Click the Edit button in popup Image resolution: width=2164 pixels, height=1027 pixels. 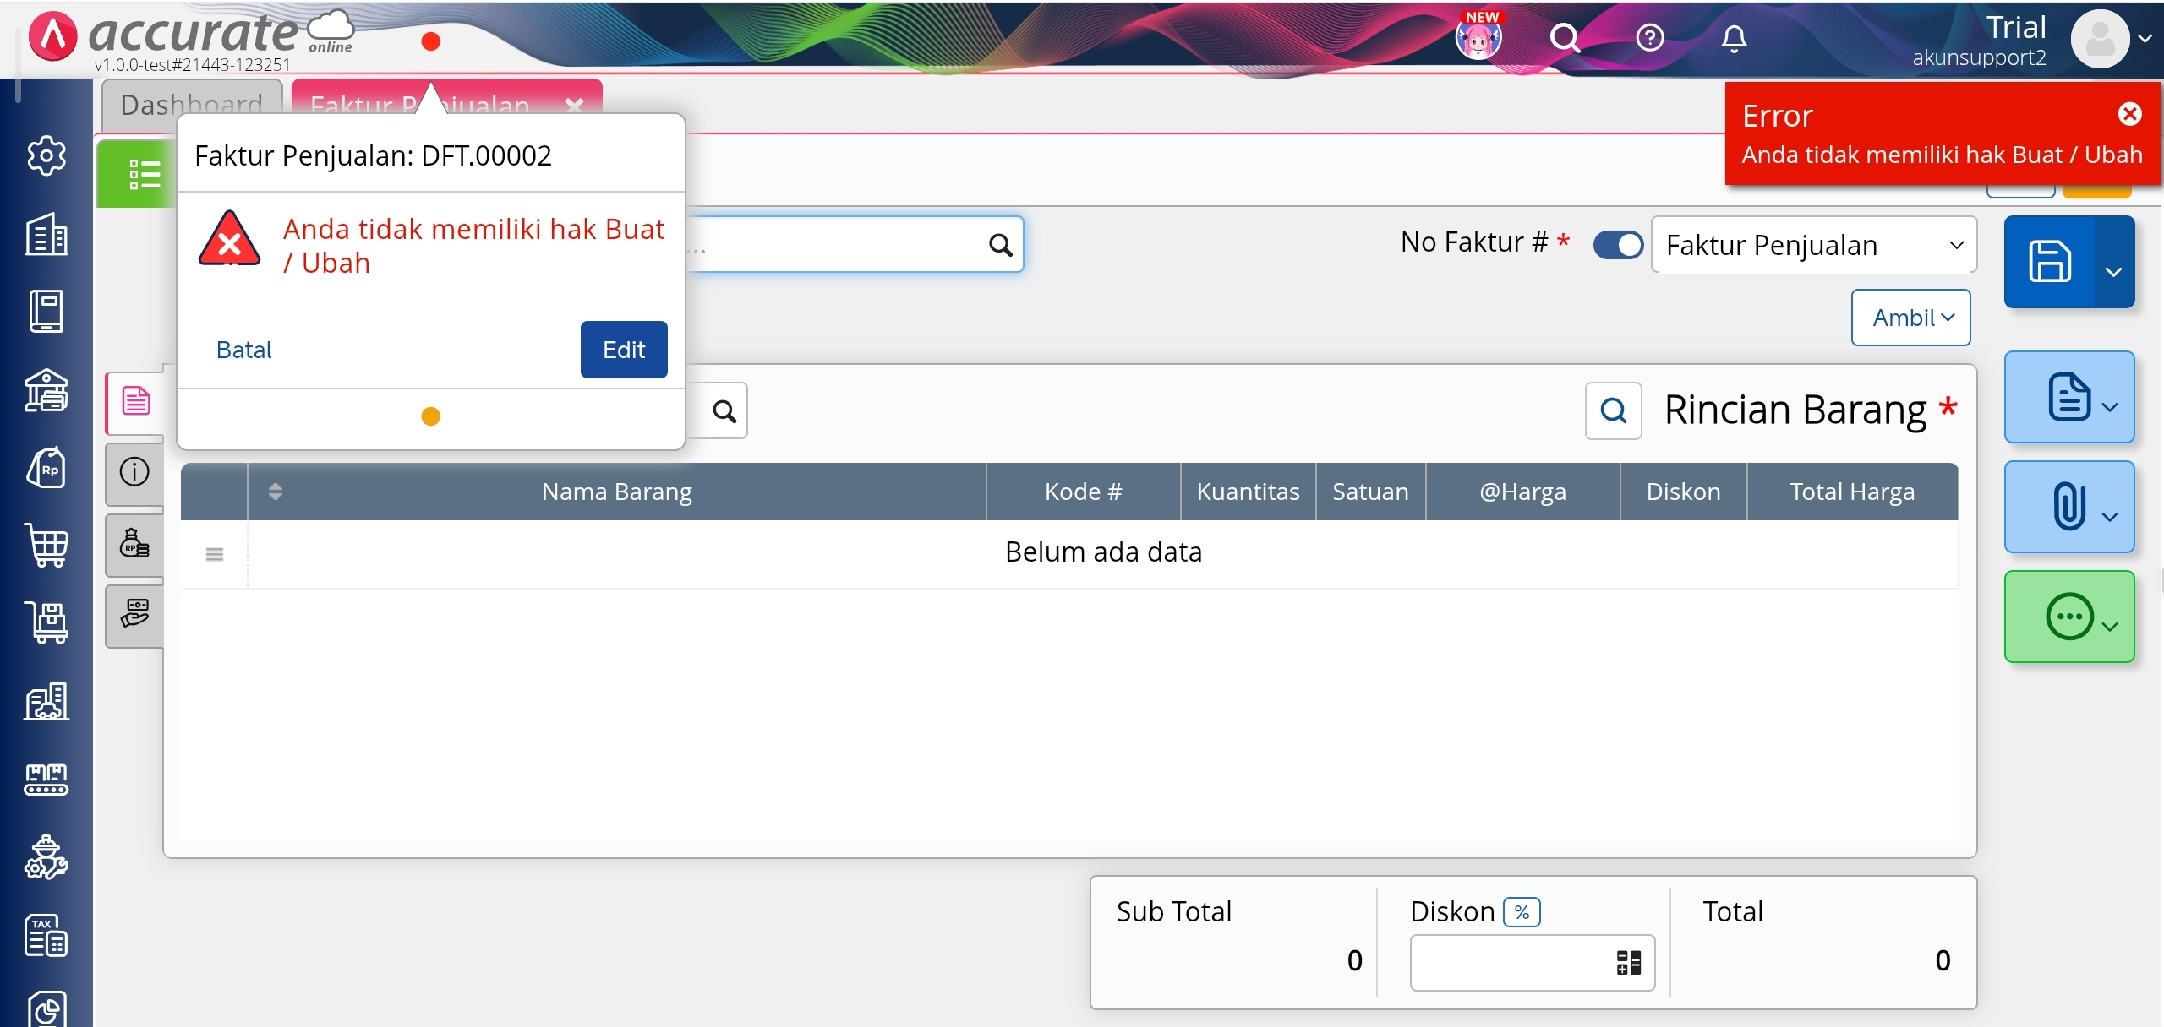(624, 350)
